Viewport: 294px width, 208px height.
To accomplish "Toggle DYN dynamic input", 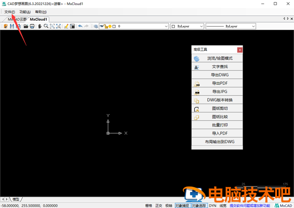I will (x=213, y=206).
